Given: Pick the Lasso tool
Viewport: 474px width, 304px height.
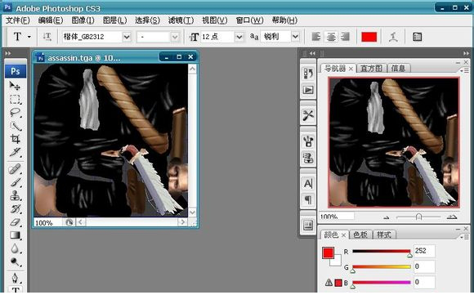Looking at the screenshot, I should 15,113.
